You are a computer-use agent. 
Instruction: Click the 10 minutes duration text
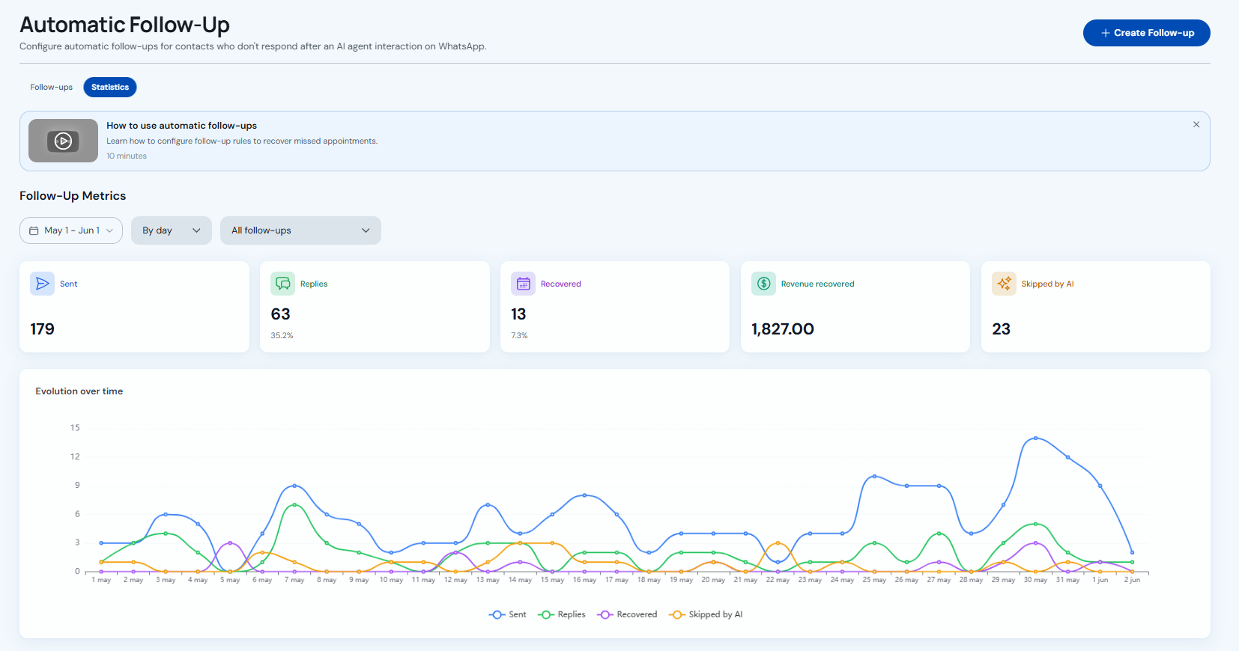[x=127, y=156]
